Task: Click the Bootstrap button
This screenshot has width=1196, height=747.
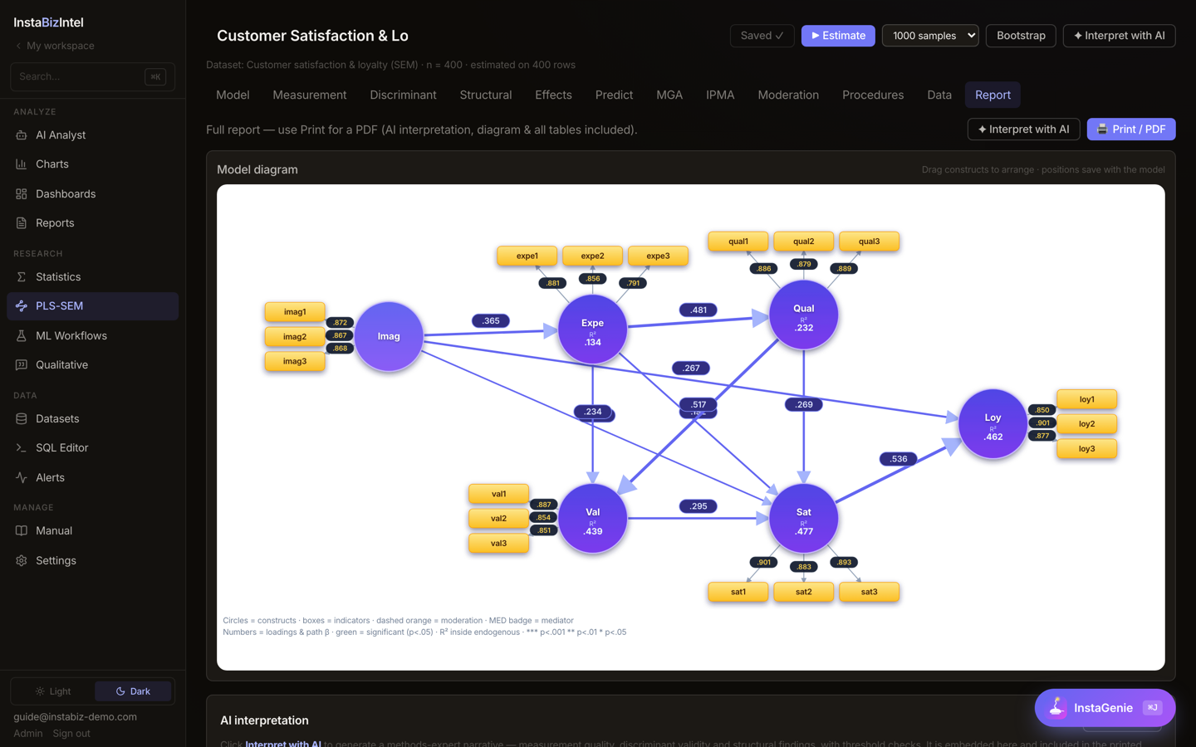Action: (1021, 36)
